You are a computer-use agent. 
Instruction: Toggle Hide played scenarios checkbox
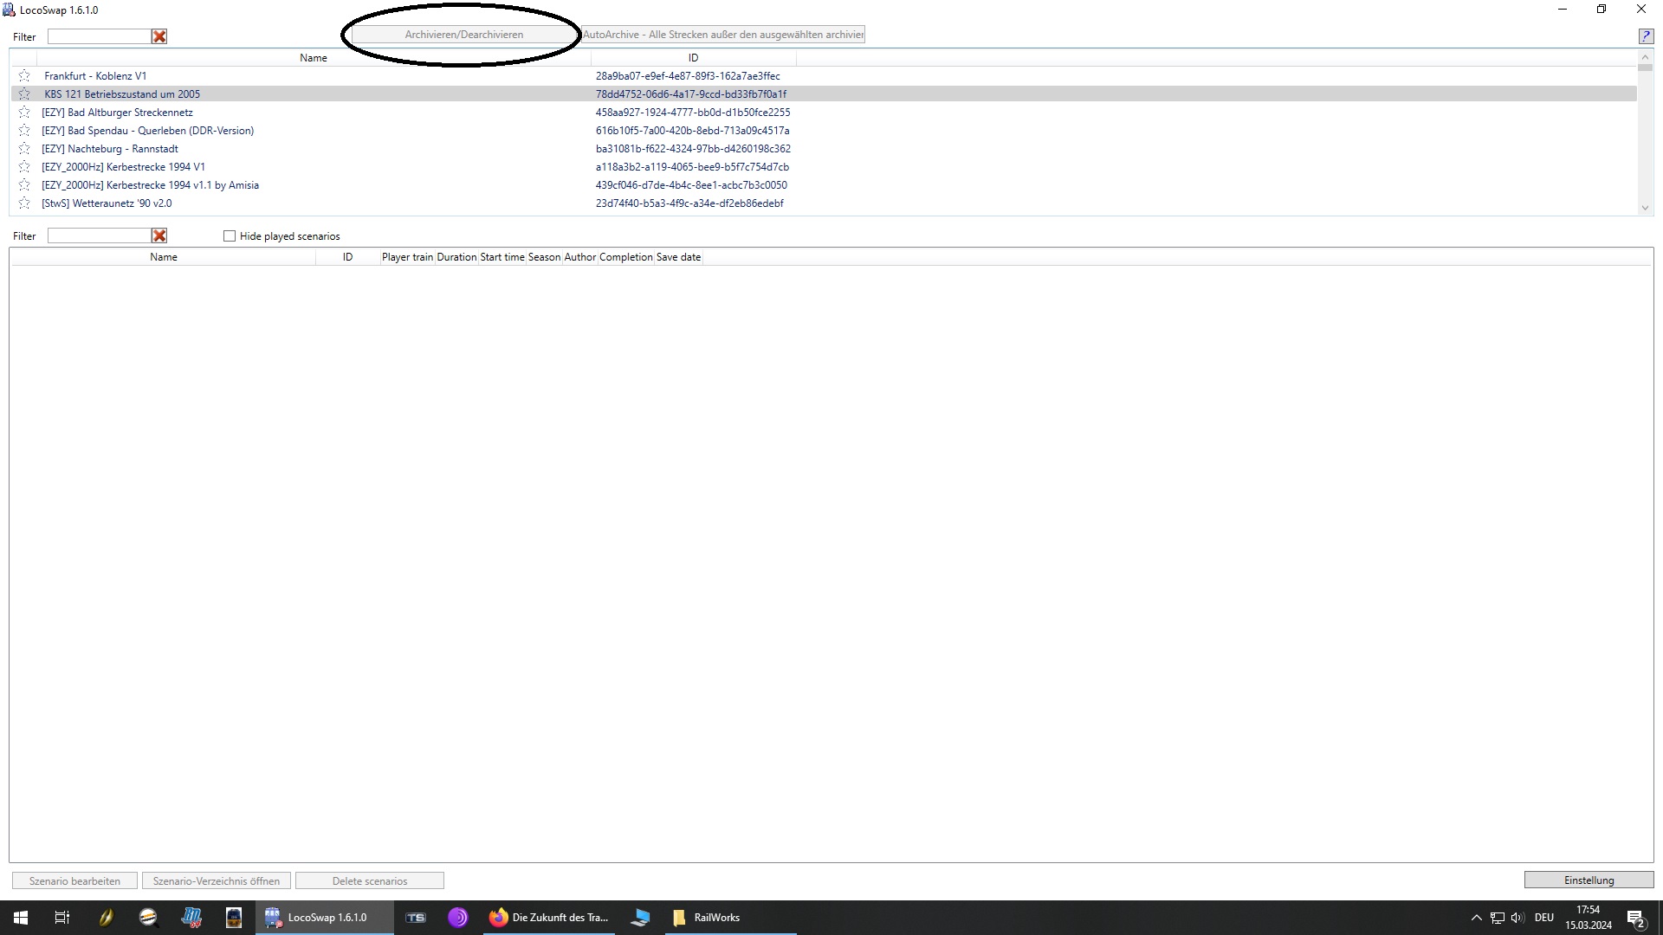pyautogui.click(x=230, y=236)
